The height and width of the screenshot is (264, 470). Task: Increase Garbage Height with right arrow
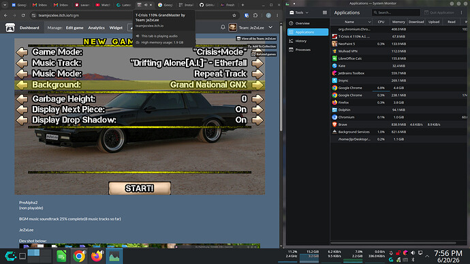(257, 99)
